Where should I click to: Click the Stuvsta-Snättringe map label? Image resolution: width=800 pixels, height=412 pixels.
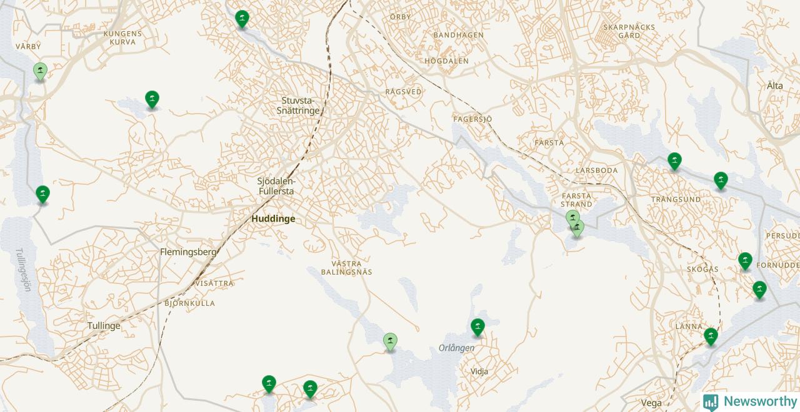point(301,105)
